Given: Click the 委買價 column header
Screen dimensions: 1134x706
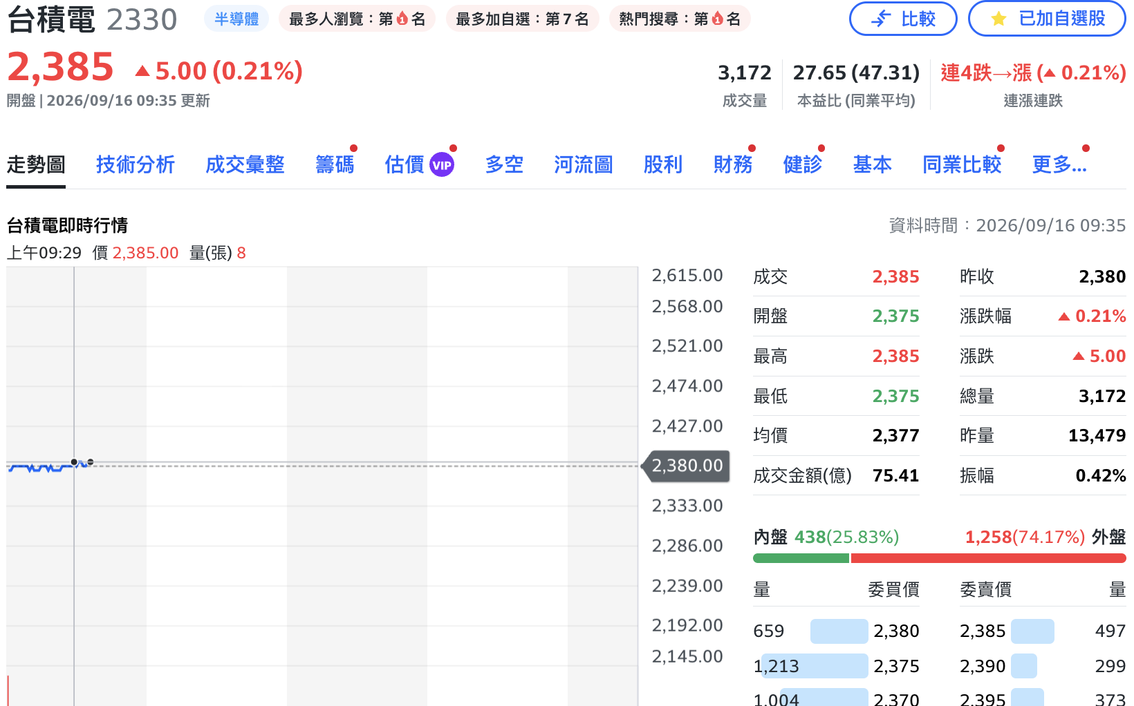Looking at the screenshot, I should click(x=893, y=590).
